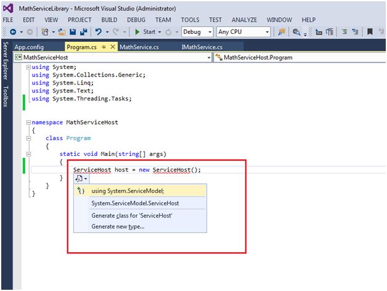Open the Toolbox side panel
Image resolution: width=387 pixels, height=291 pixels.
pyautogui.click(x=6, y=96)
